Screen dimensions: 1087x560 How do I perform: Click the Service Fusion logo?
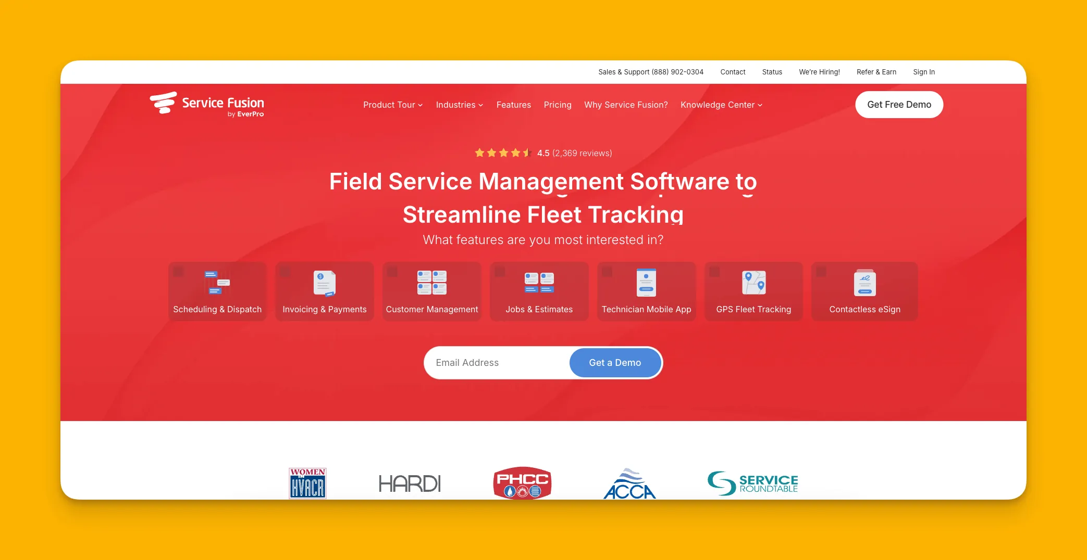pyautogui.click(x=206, y=104)
